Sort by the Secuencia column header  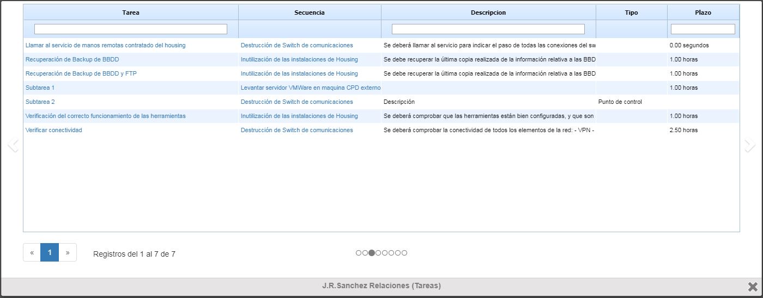pyautogui.click(x=310, y=13)
